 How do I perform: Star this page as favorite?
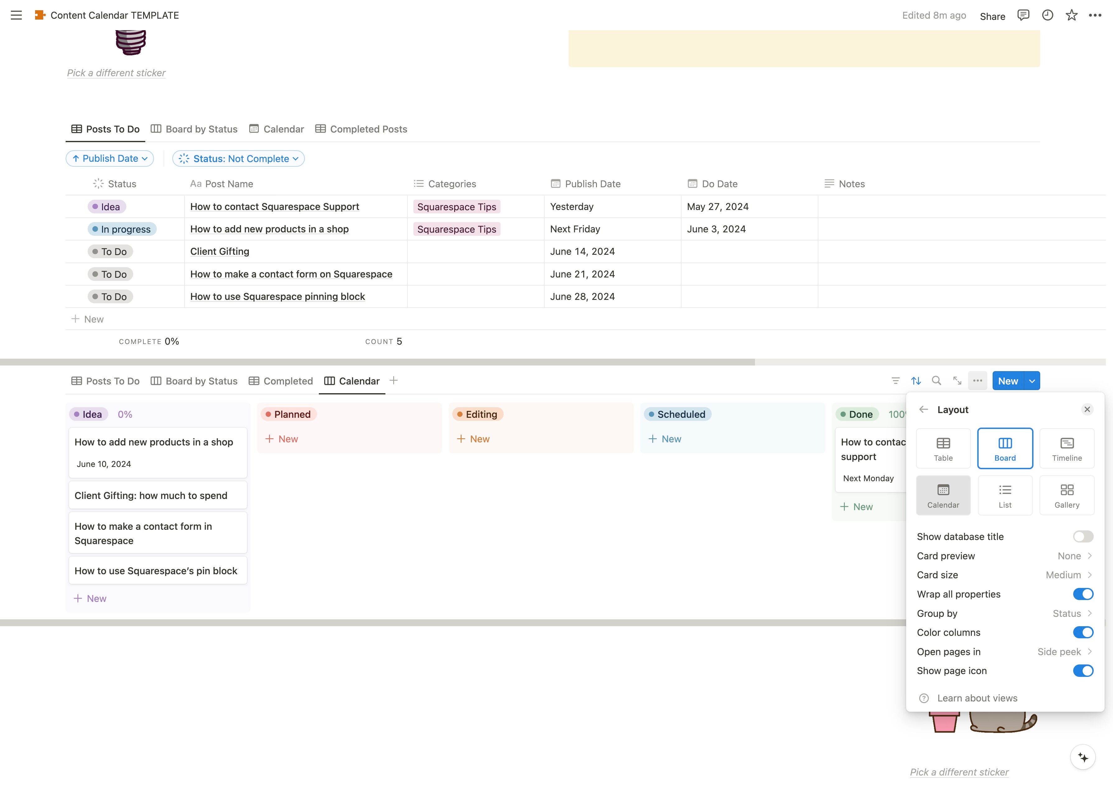coord(1071,15)
